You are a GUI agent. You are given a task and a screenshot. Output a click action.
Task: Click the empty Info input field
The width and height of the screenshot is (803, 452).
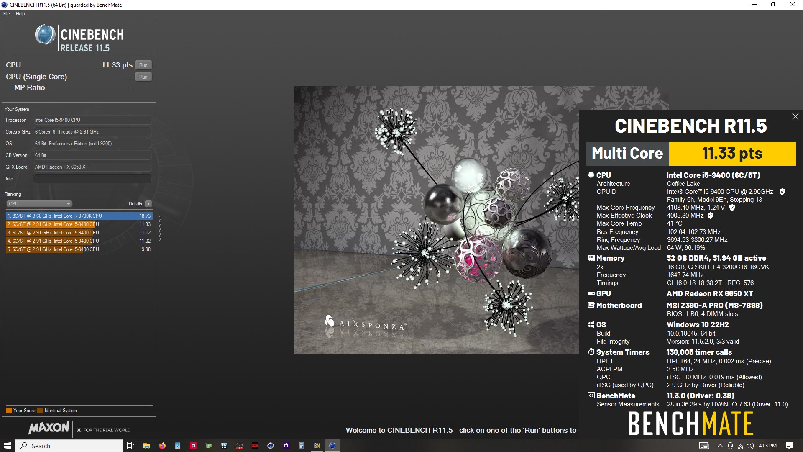pyautogui.click(x=92, y=179)
